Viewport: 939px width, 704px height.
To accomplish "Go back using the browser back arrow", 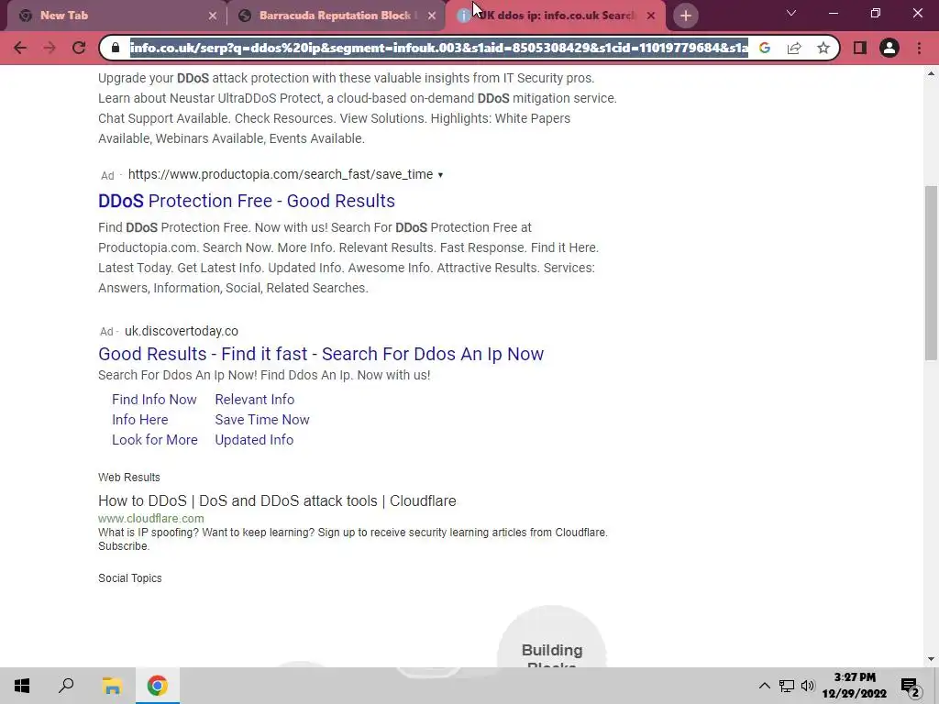I will pyautogui.click(x=20, y=48).
